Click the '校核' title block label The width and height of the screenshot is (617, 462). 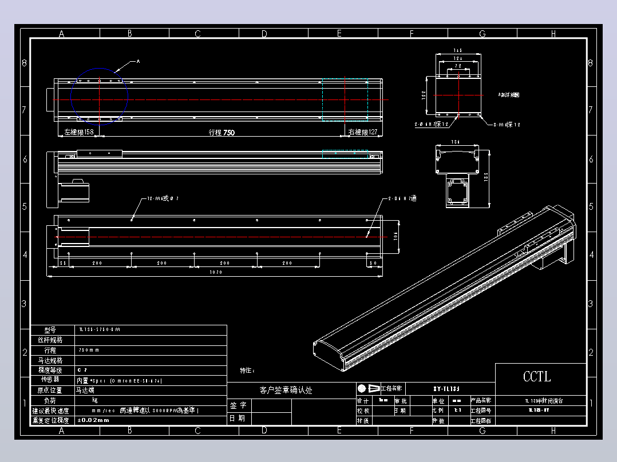tap(363, 411)
